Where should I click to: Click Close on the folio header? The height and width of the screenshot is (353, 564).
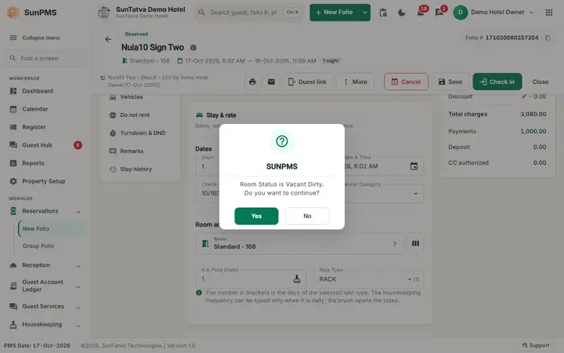click(x=540, y=82)
